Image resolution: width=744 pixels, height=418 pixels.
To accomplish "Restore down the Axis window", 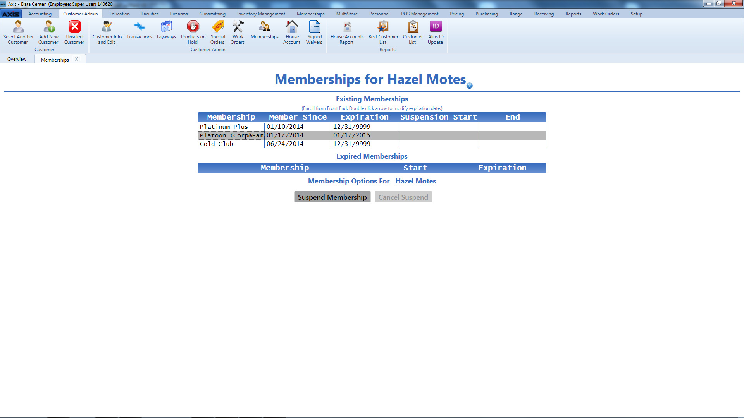I will [718, 3].
